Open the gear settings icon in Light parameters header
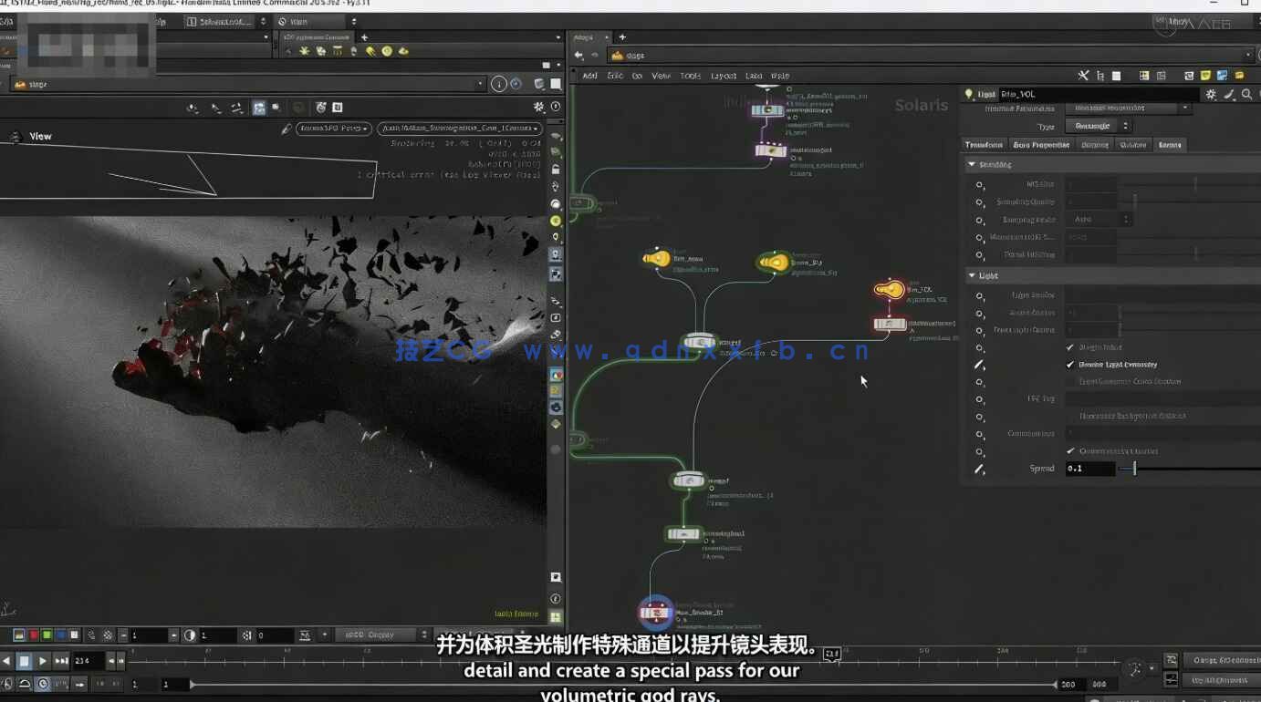The height and width of the screenshot is (702, 1261). [1211, 95]
